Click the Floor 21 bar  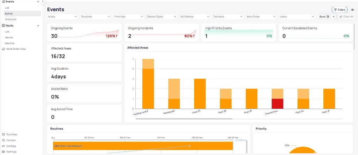click(329, 99)
